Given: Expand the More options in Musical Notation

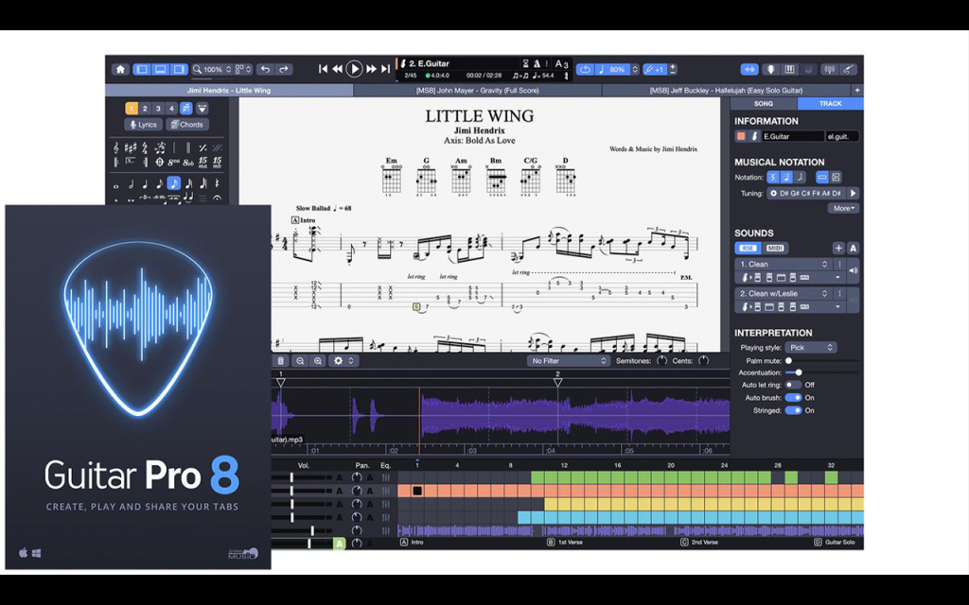Looking at the screenshot, I should click(843, 209).
